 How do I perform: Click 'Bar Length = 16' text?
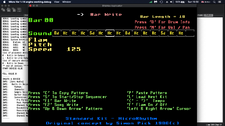(162, 17)
